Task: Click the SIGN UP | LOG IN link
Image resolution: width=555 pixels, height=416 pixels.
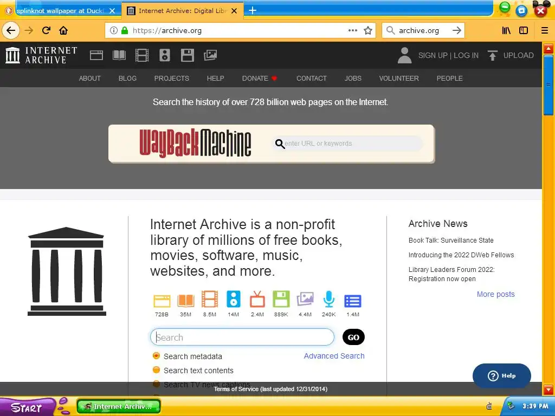Action: point(448,56)
